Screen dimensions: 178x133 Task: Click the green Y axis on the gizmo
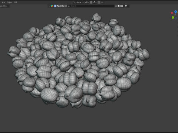tap(173, 17)
